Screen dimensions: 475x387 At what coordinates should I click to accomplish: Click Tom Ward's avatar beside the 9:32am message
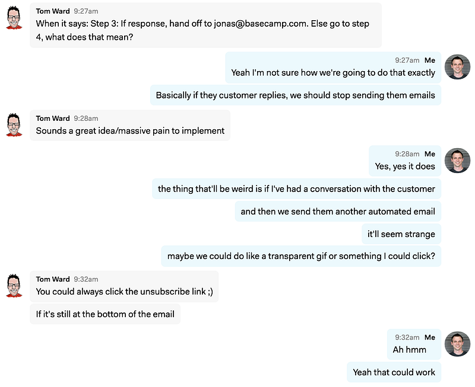(x=14, y=286)
